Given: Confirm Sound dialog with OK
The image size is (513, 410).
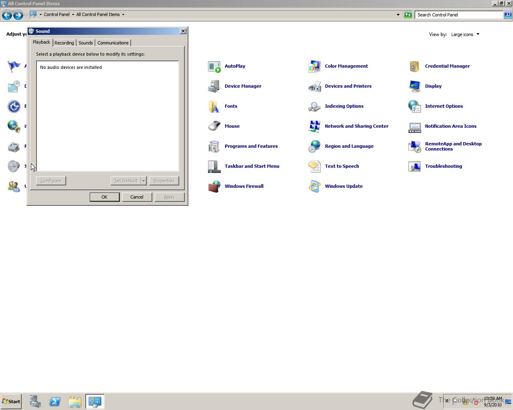Looking at the screenshot, I should click(x=105, y=197).
